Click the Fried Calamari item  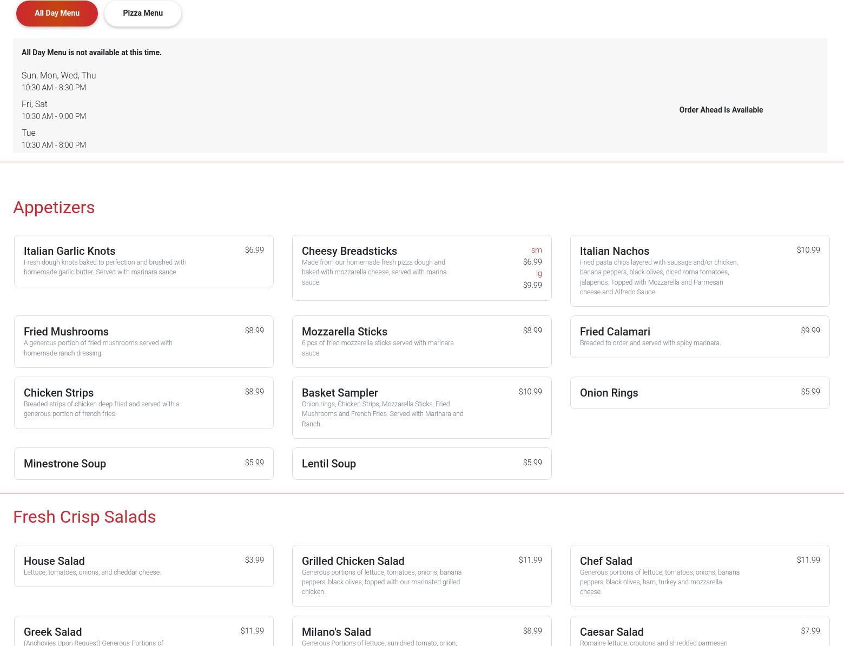point(700,337)
